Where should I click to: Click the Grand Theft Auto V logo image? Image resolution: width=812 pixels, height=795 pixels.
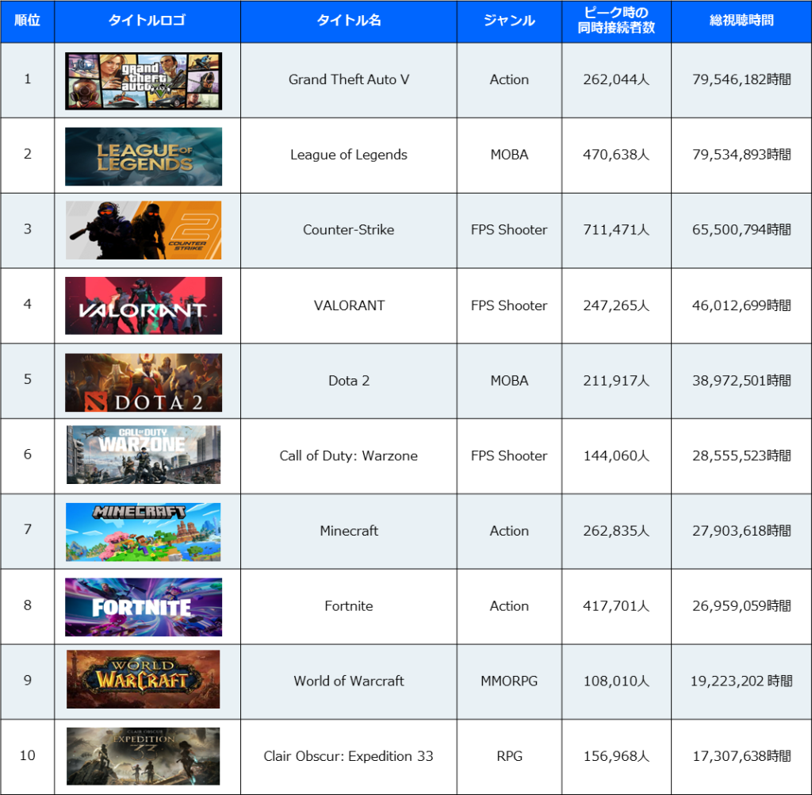tap(144, 81)
